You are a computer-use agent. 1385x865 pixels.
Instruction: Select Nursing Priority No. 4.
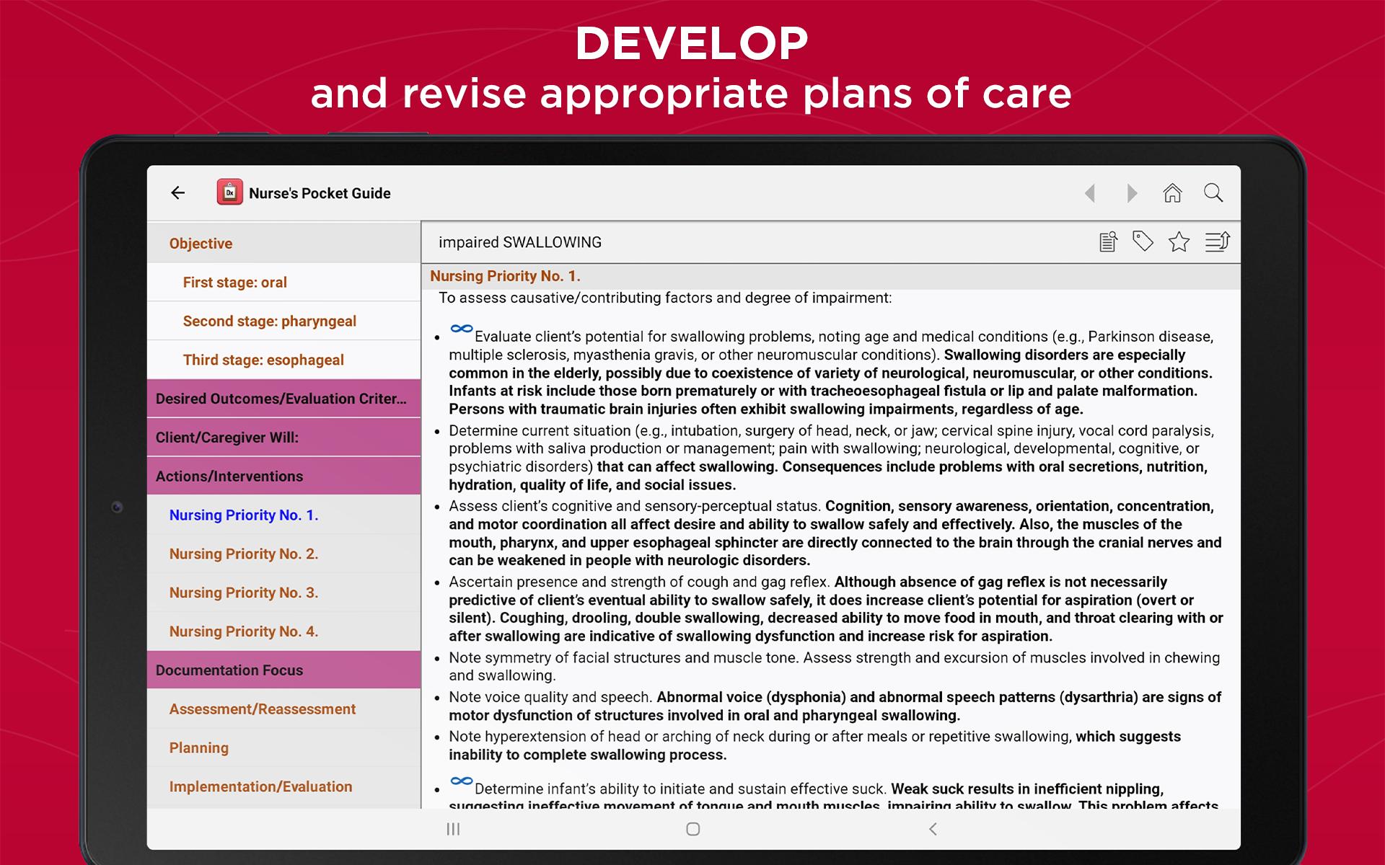click(283, 631)
